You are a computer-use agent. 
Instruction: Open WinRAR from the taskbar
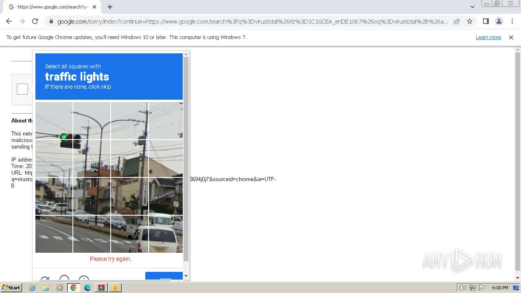click(x=101, y=288)
